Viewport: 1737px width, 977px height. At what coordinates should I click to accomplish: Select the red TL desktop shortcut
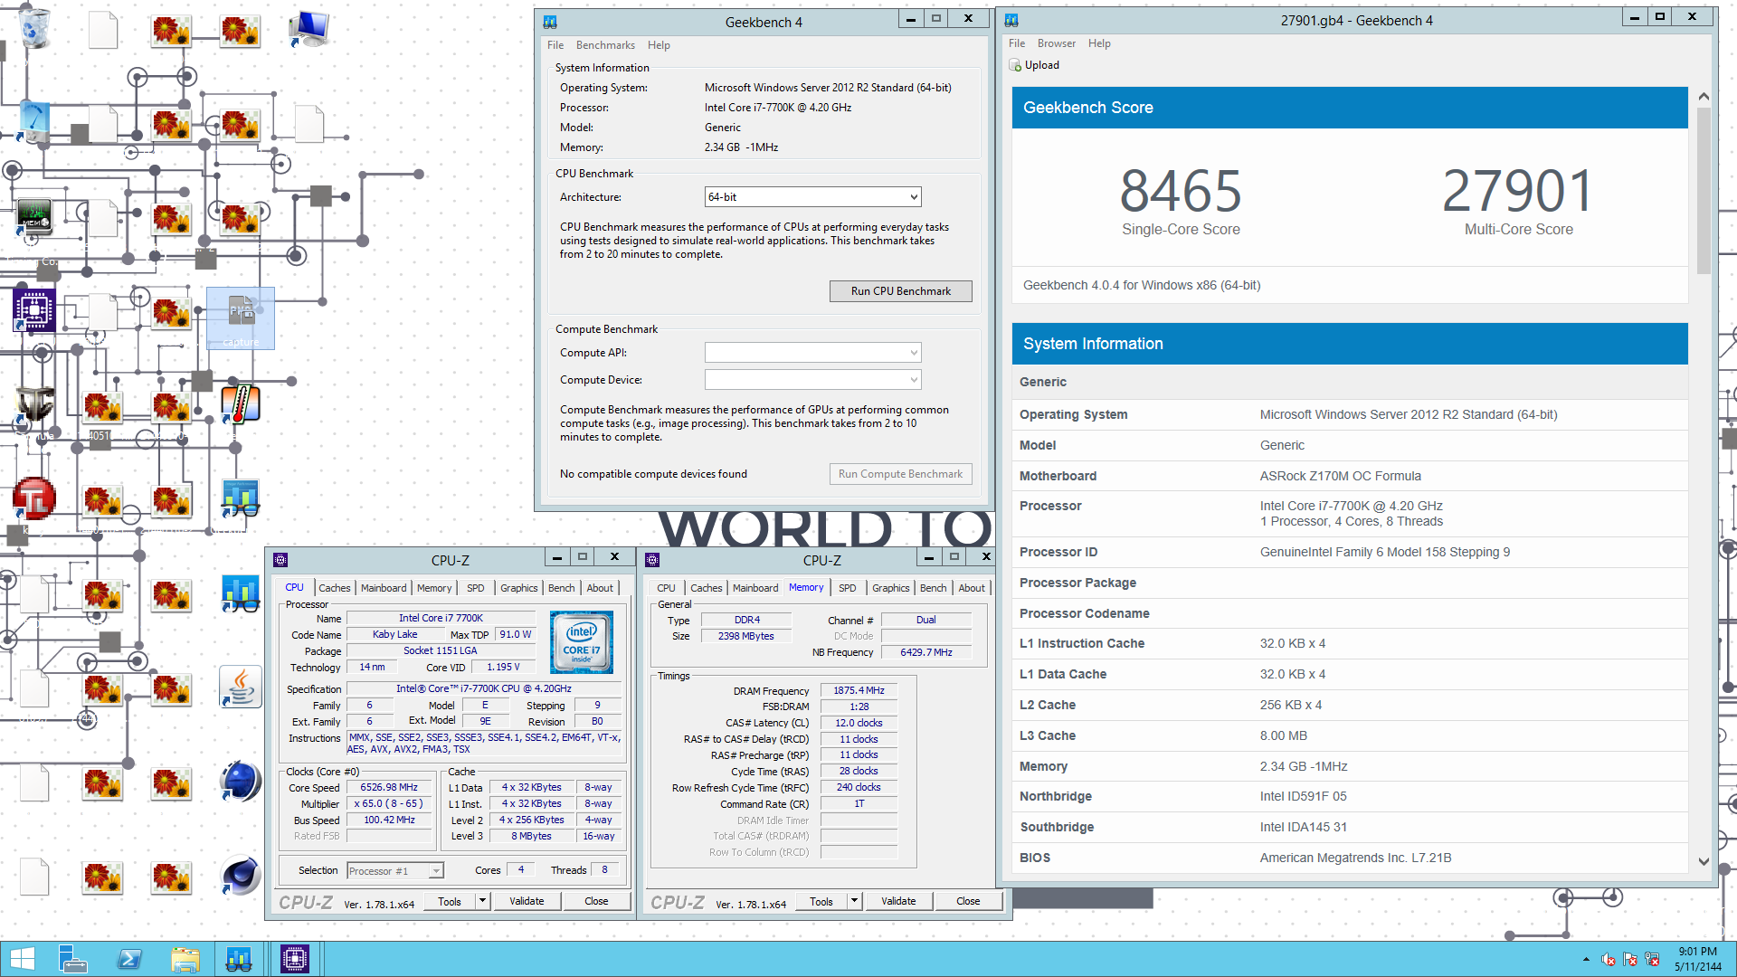tap(34, 498)
